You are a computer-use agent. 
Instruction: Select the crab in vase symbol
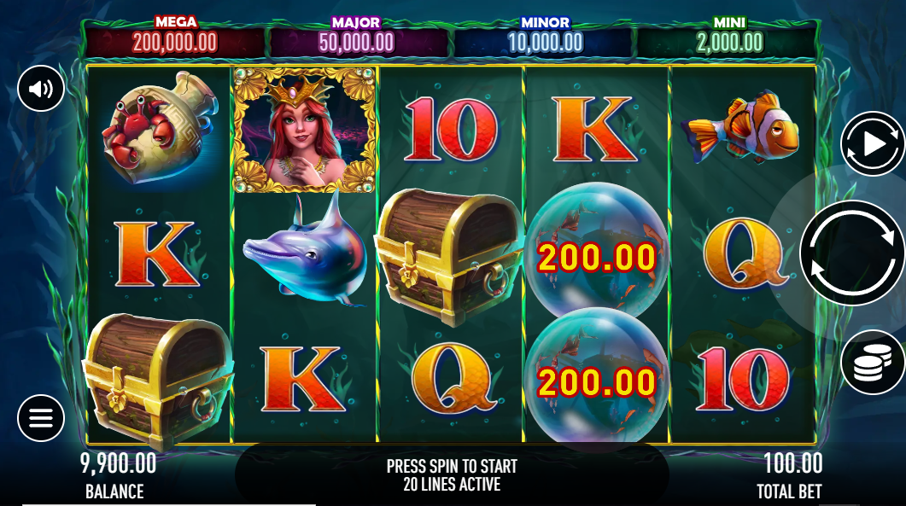(x=158, y=127)
